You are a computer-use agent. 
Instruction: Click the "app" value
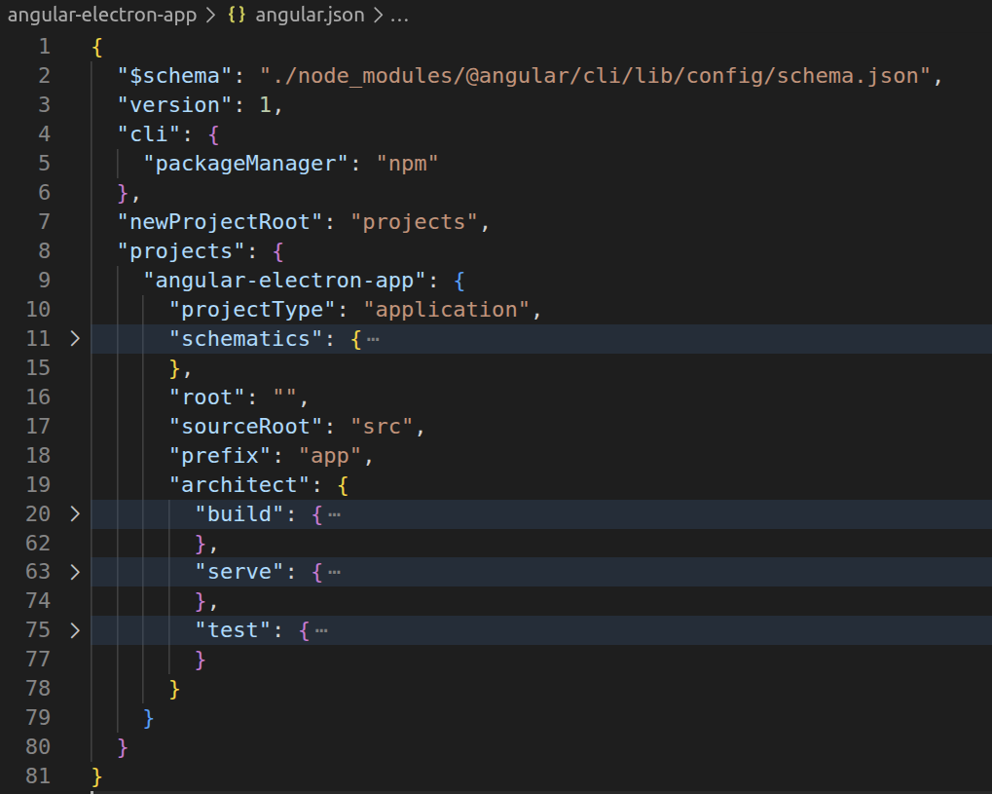(x=330, y=455)
